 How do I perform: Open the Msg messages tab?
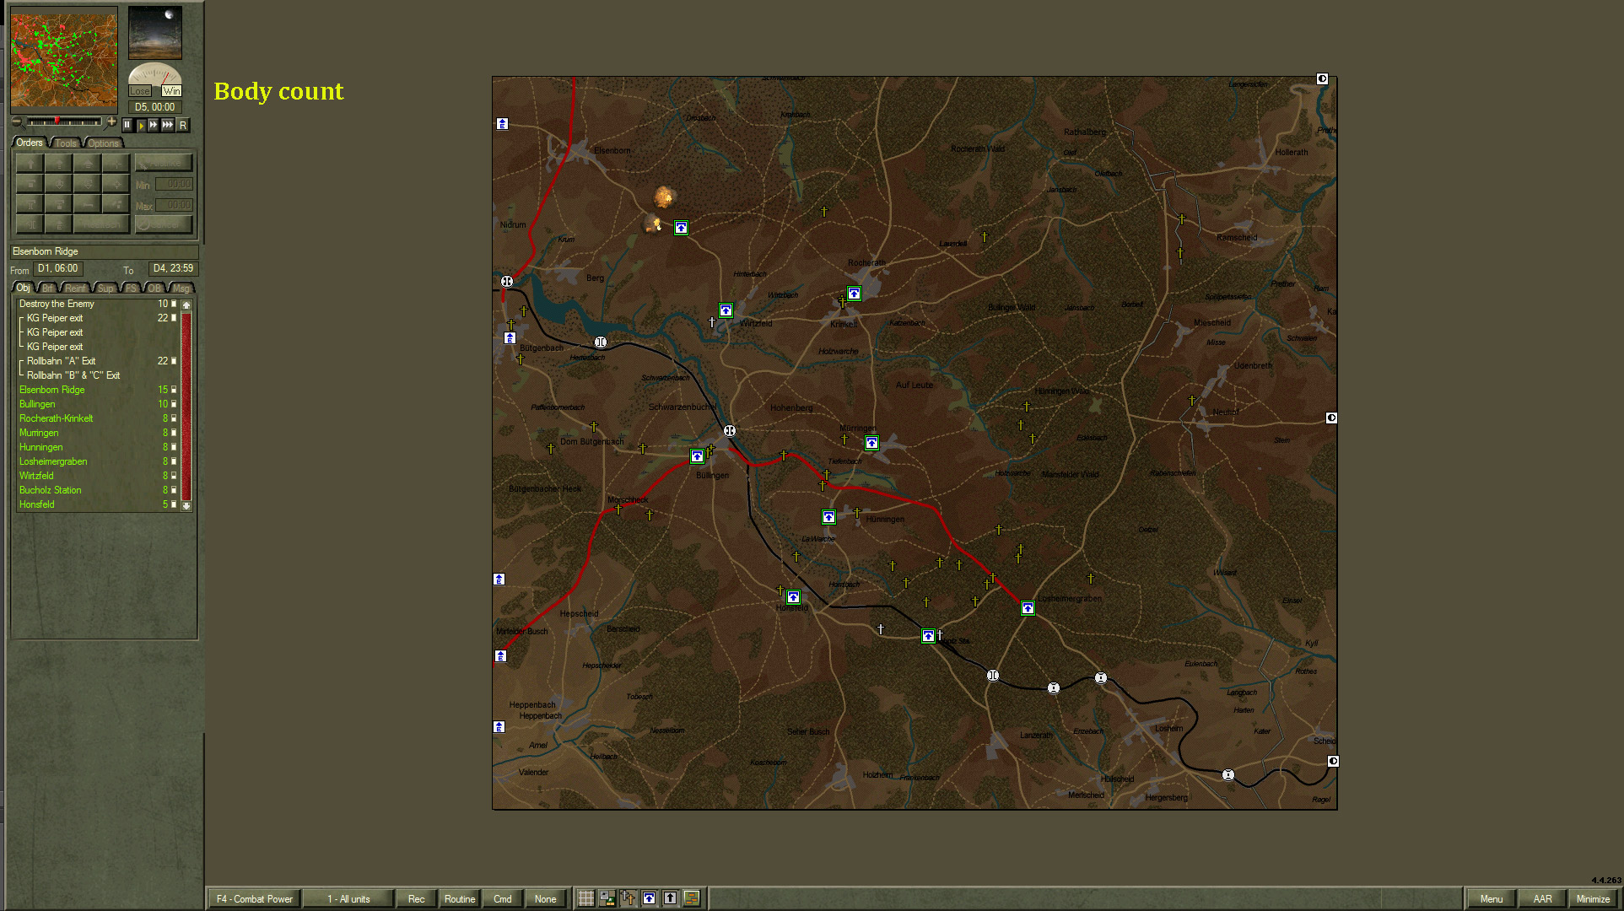[x=181, y=288]
